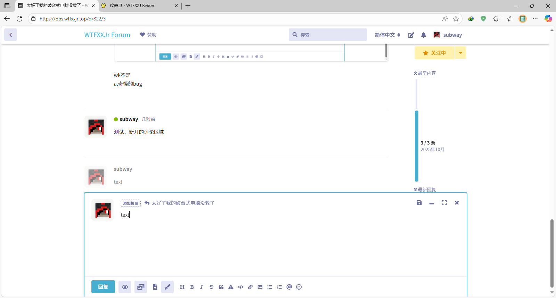Toggle the rich text brush editor mode
This screenshot has height=298, width=556.
pos(167,287)
